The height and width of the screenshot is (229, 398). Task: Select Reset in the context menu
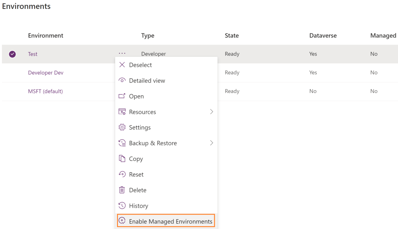(136, 175)
